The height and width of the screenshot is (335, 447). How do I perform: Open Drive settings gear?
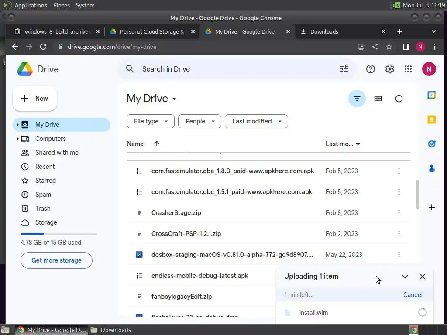point(389,69)
